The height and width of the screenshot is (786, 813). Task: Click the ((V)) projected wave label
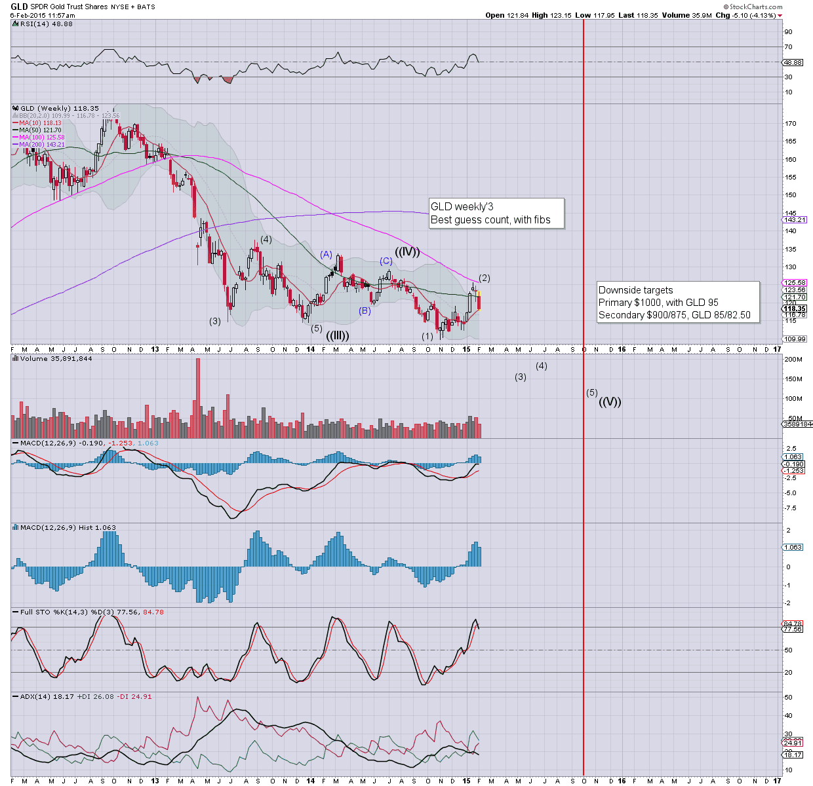pos(610,402)
